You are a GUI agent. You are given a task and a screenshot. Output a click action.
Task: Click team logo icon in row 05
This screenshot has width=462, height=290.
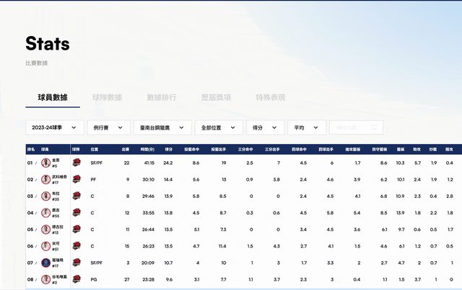tap(77, 230)
